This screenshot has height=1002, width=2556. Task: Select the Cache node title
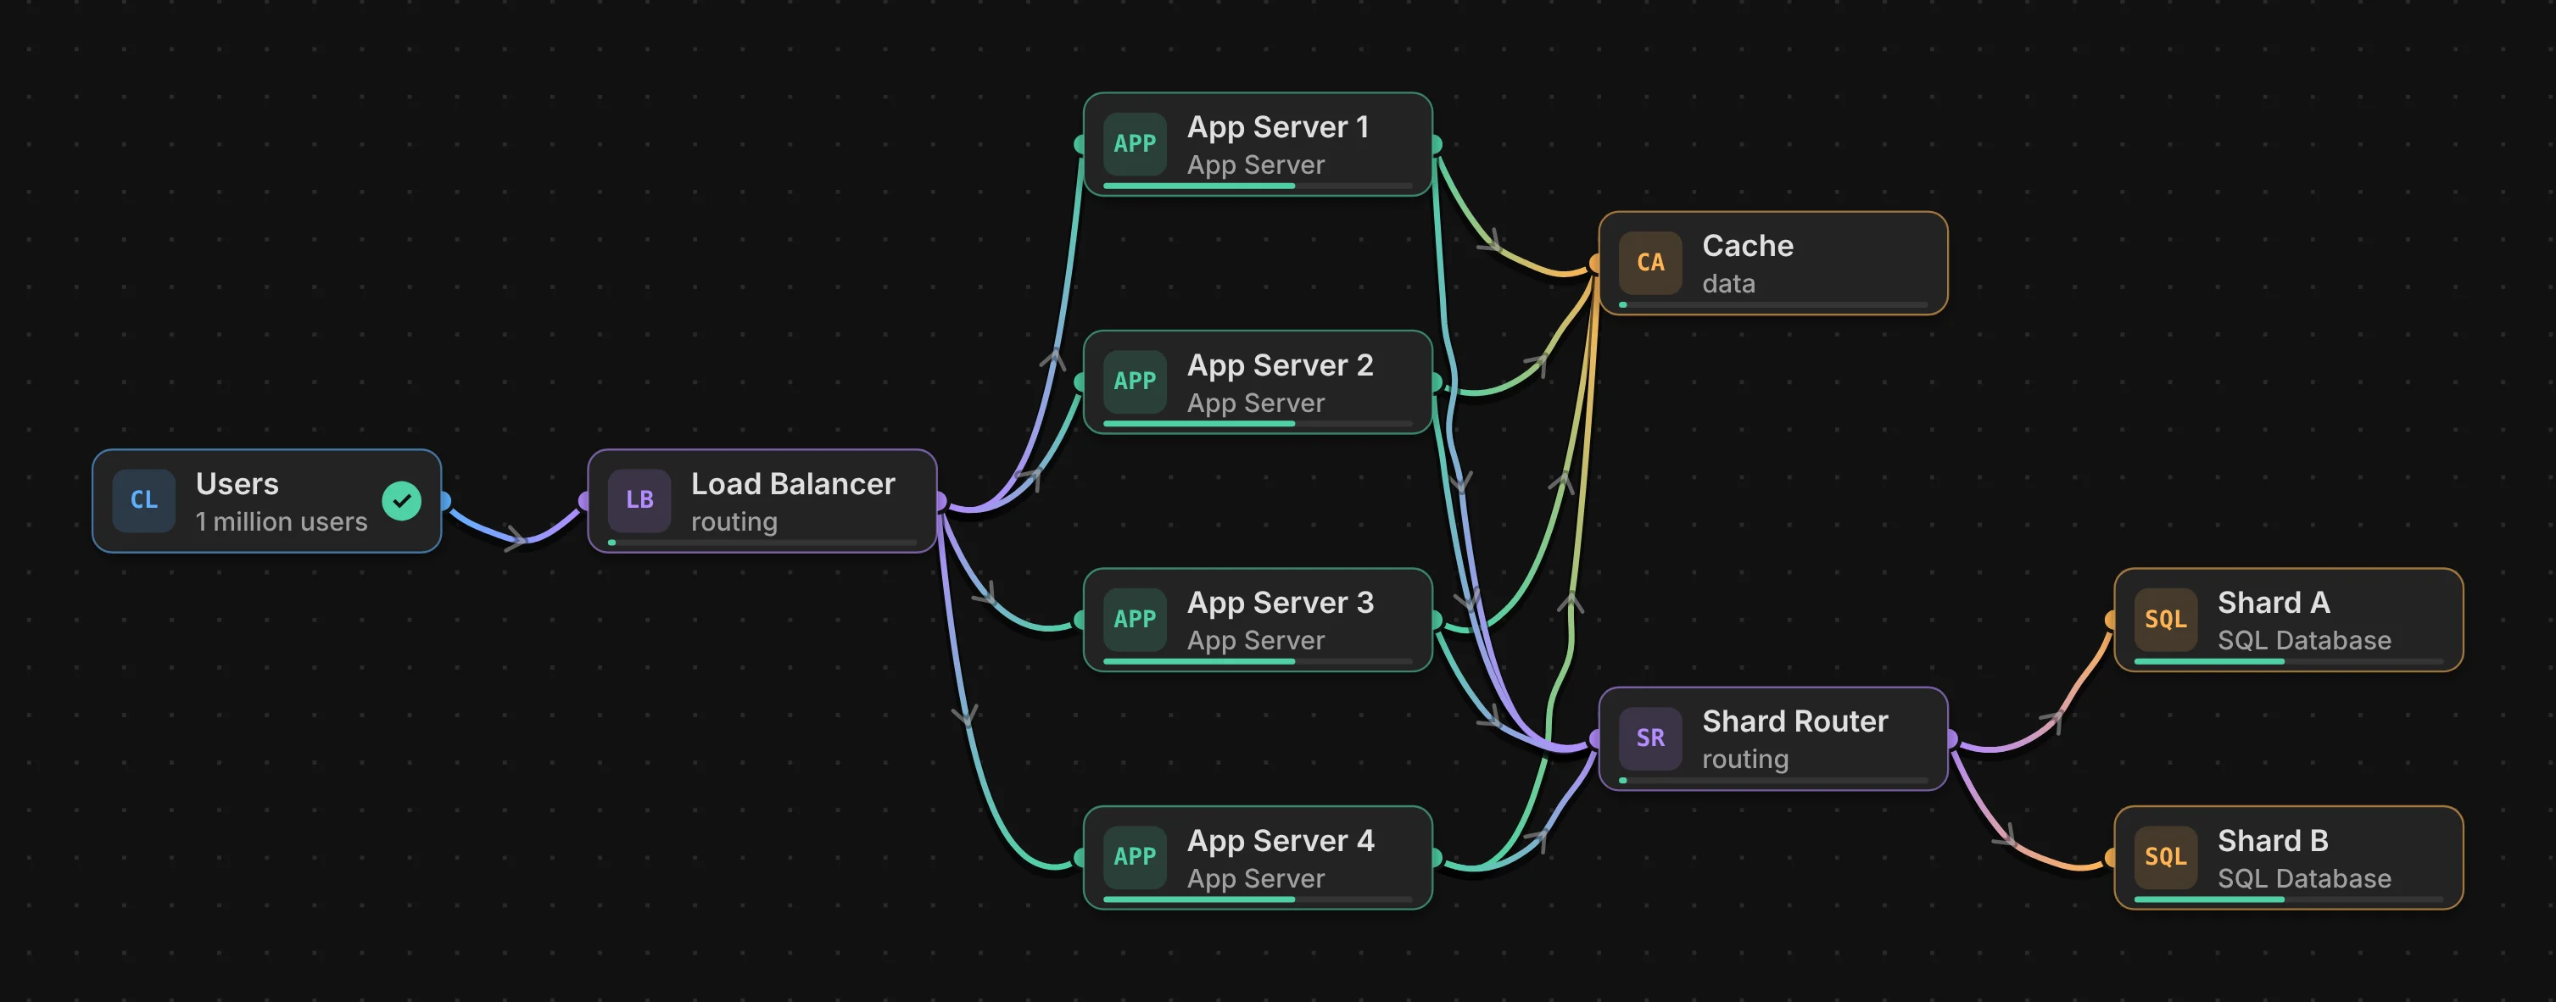pyautogui.click(x=1747, y=246)
